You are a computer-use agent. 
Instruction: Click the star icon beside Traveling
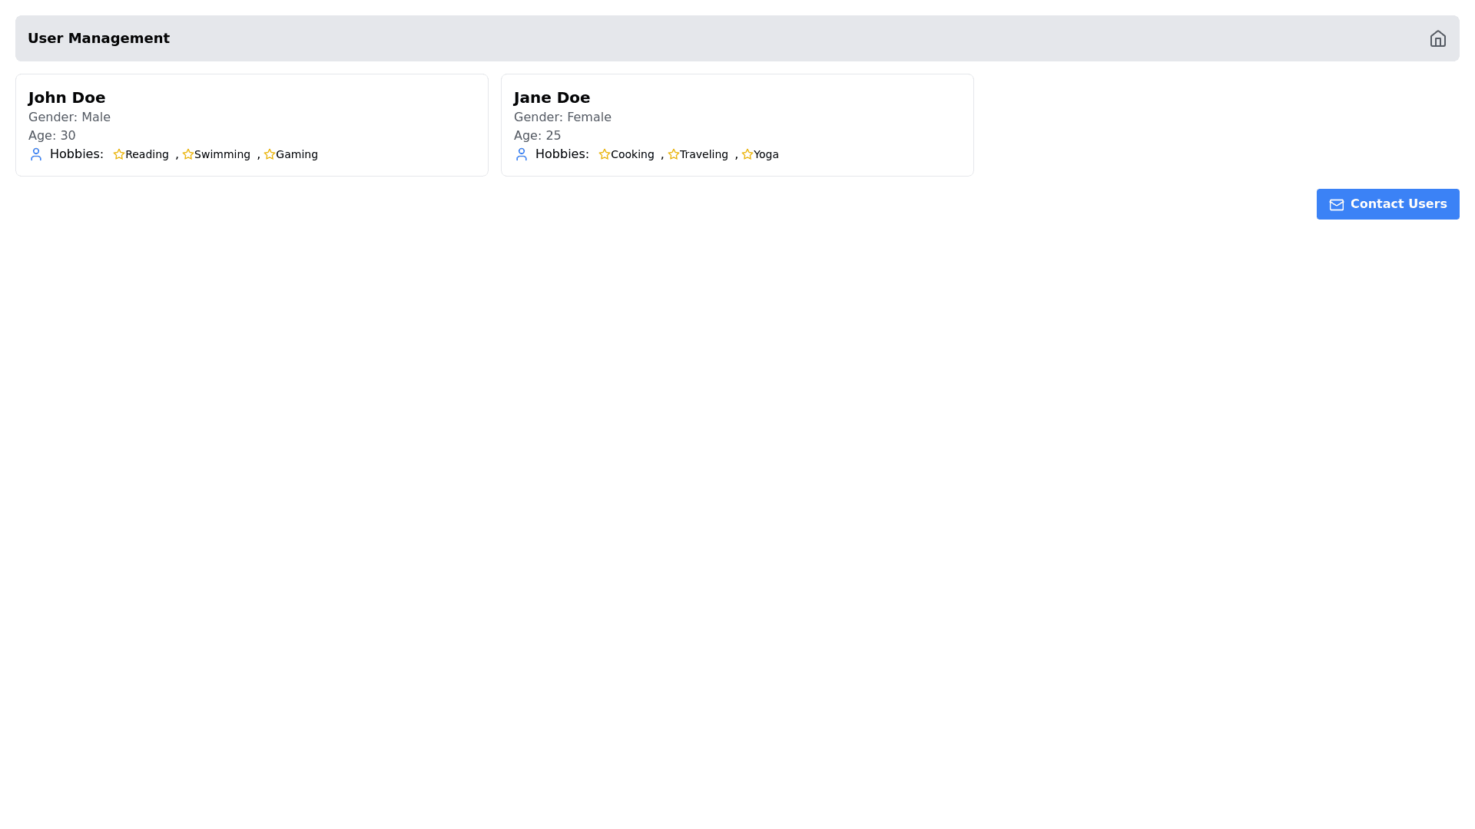pyautogui.click(x=674, y=154)
